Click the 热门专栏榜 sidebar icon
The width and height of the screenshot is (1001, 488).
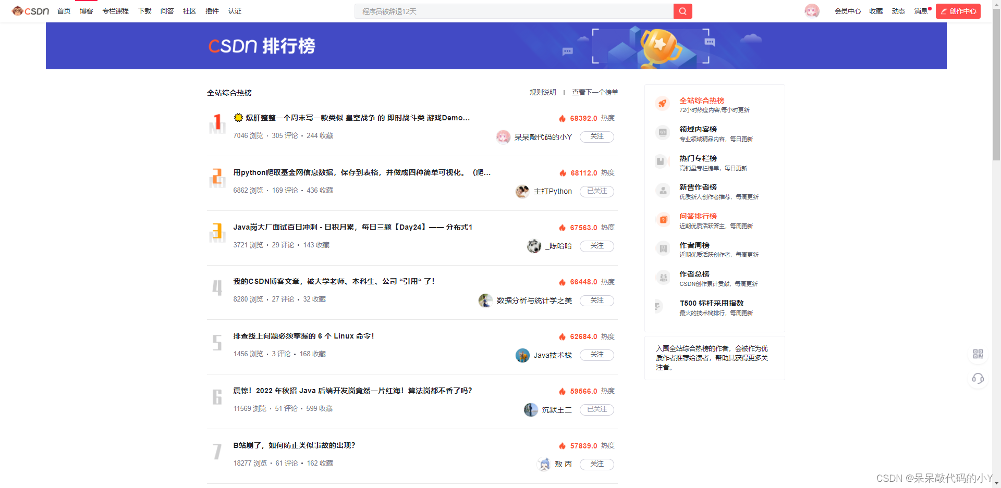tap(663, 161)
